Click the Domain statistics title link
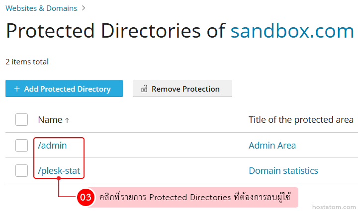The height and width of the screenshot is (211, 358). [283, 171]
